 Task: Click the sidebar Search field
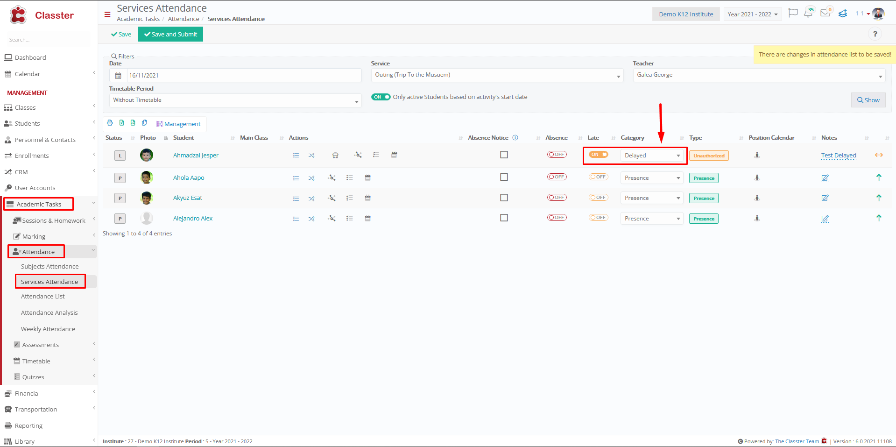point(49,40)
